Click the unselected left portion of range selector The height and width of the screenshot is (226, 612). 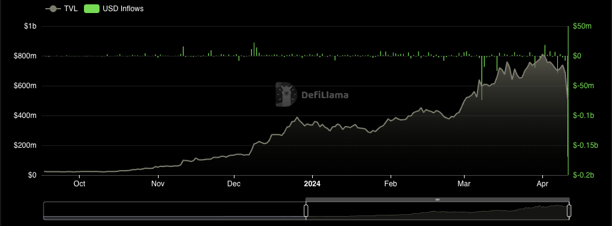[x=175, y=210]
